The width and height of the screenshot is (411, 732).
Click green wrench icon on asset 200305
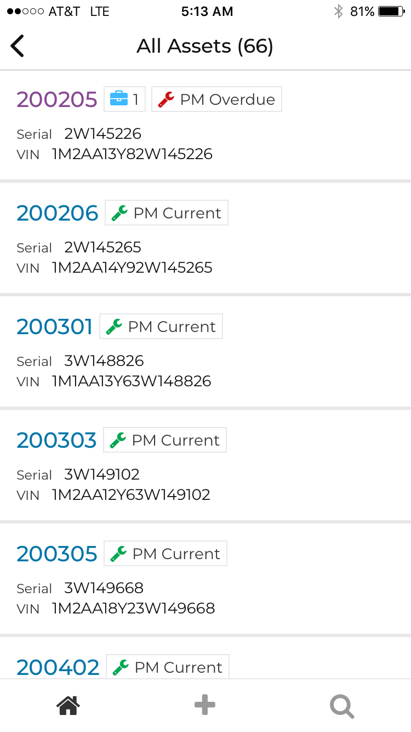(x=118, y=554)
